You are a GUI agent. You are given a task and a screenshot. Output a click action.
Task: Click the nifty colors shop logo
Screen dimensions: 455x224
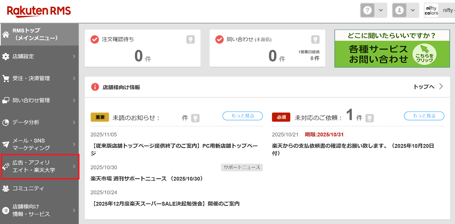[431, 10]
